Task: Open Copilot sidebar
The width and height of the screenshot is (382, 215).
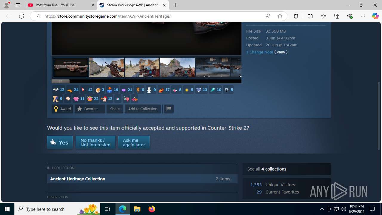Action: point(375,16)
